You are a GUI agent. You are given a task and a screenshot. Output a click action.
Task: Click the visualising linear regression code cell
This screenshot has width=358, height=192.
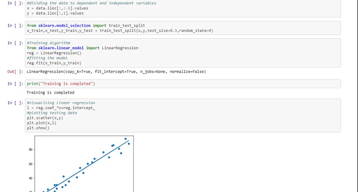pyautogui.click(x=183, y=115)
